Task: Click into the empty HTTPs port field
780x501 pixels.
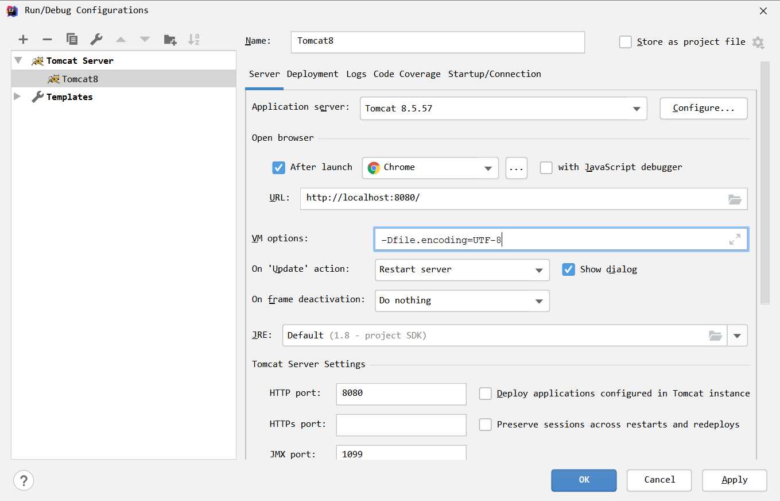Action: [401, 425]
